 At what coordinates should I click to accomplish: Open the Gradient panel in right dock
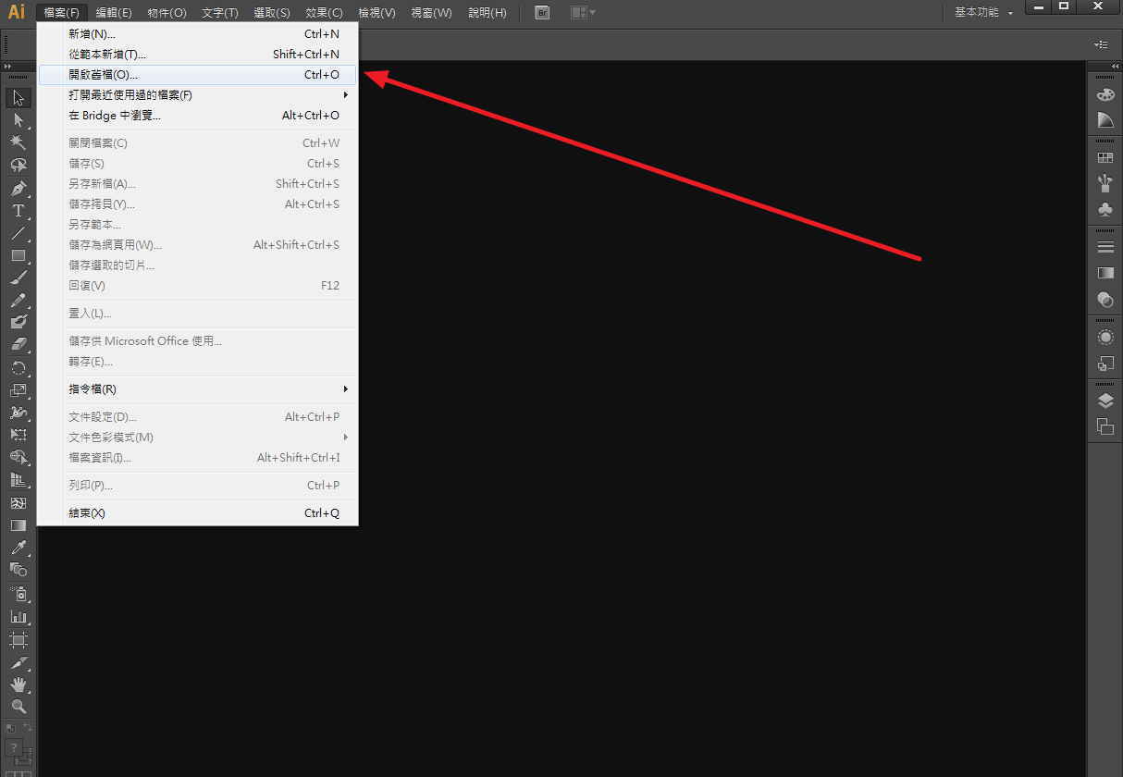(1105, 273)
